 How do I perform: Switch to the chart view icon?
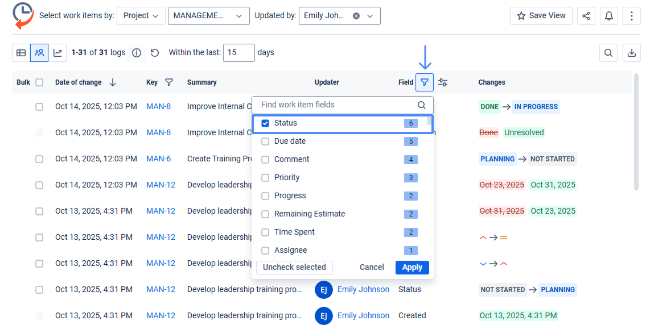[57, 53]
